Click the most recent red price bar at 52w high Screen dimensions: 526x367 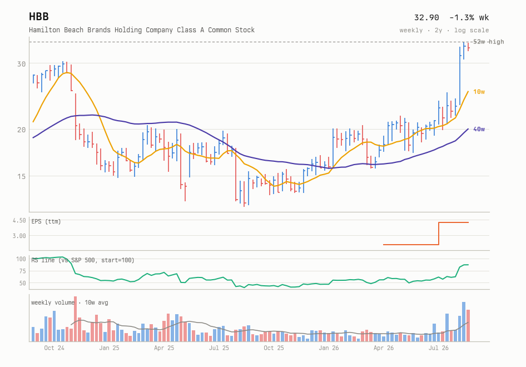point(468,47)
